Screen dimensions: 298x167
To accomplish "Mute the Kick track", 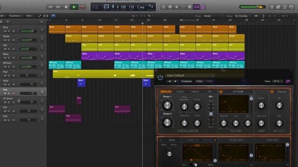I will click(x=5, y=31).
